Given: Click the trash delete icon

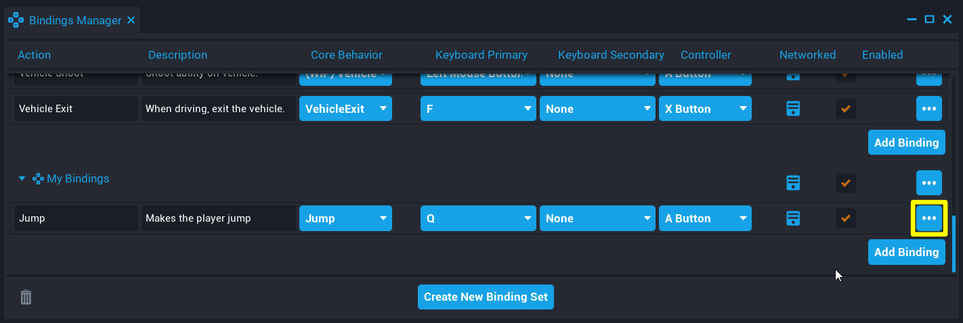Looking at the screenshot, I should [x=26, y=297].
